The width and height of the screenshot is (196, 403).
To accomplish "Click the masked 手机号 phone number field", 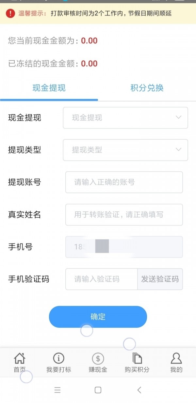I will pos(124,247).
